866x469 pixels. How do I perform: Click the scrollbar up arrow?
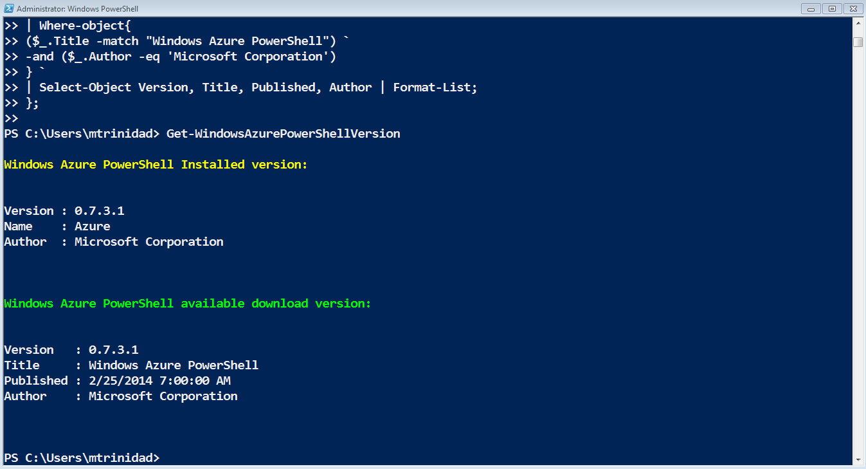click(858, 23)
